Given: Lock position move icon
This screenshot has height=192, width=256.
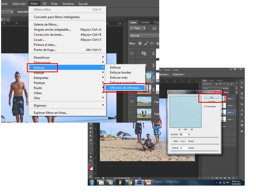Looking at the screenshot, I should pyautogui.click(x=152, y=43).
